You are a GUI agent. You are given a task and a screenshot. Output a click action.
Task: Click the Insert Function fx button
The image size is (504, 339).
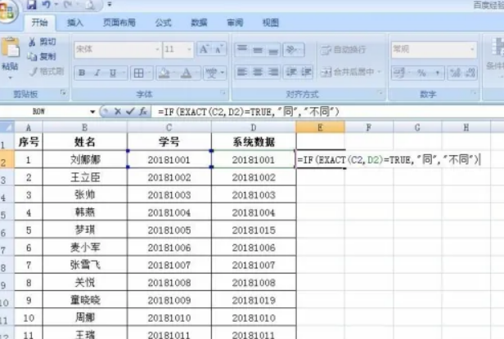(x=142, y=112)
